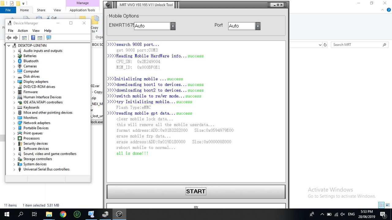
Task: Select Mice and other pointing devices item
Action: [x=48, y=112]
